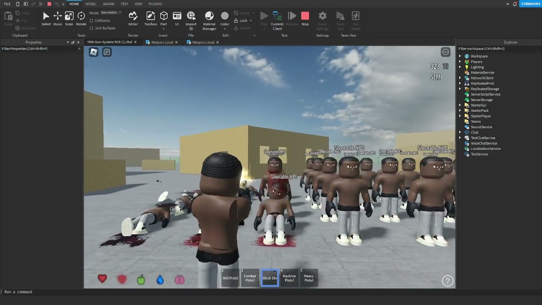Open the FILE menu

tap(7, 4)
